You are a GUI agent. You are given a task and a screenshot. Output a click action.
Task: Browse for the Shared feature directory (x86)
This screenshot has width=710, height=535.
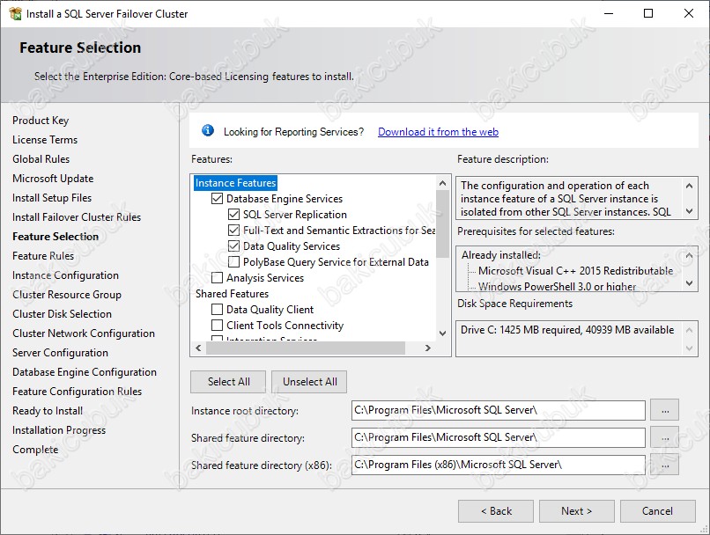point(665,465)
